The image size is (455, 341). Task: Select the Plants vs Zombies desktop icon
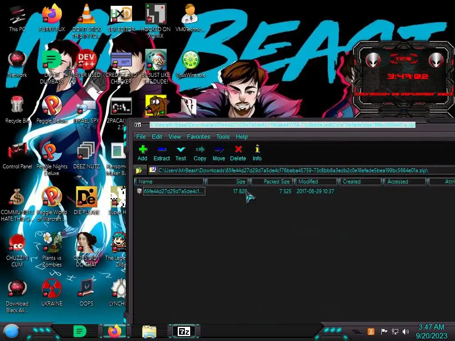(x=52, y=250)
